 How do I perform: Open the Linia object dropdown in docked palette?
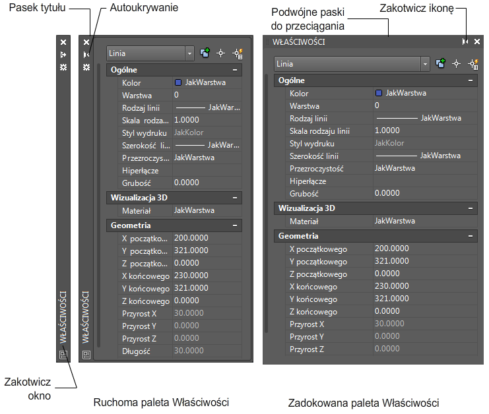425,64
